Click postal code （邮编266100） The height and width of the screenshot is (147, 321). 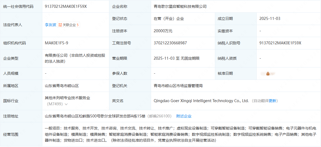[159, 116]
